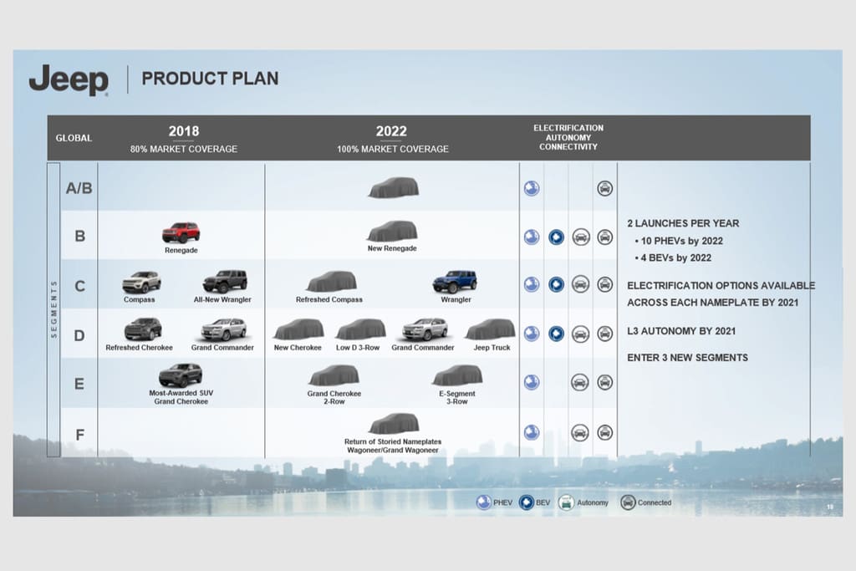Click the Jeep logo

point(69,80)
